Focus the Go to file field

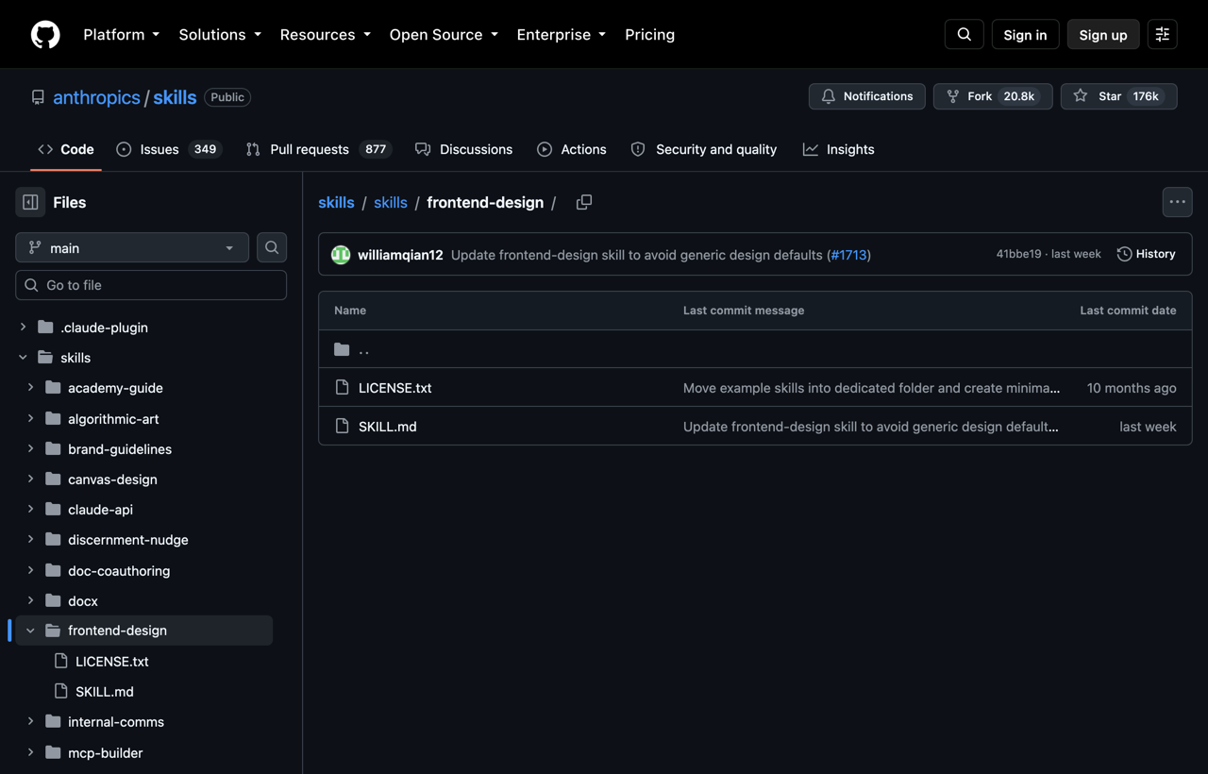click(151, 285)
